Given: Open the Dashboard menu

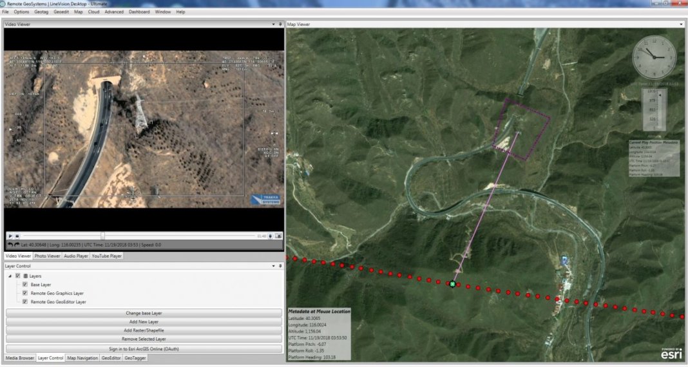Looking at the screenshot, I should pos(139,12).
